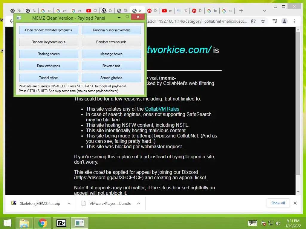Click the blocked site URL heading
The height and width of the screenshot is (229, 306).
tap(179, 49)
